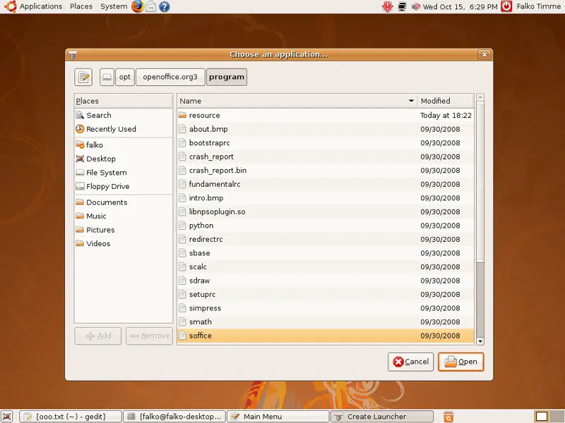Image resolution: width=565 pixels, height=423 pixels.
Task: Select redirectrc file
Action: (326, 239)
